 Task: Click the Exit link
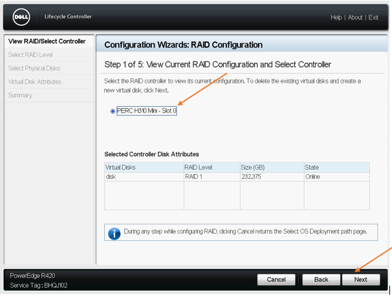coord(373,17)
